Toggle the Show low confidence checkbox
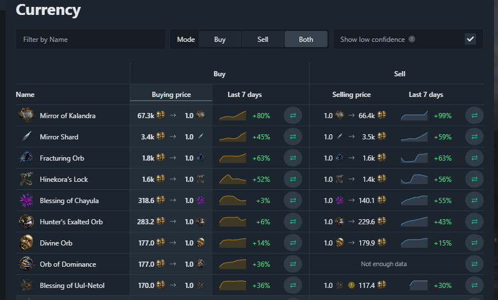Screen dimensions: 498x300 [470, 39]
